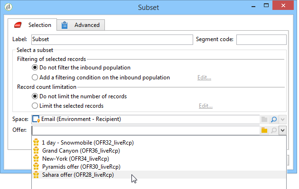The image size is (299, 189).
Task: Click the gift icon beside 1 day - Snowmobile
Action: [36, 143]
